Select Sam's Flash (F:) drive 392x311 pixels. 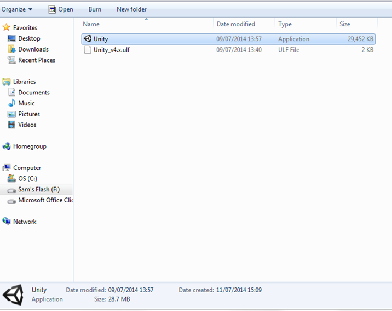point(39,189)
